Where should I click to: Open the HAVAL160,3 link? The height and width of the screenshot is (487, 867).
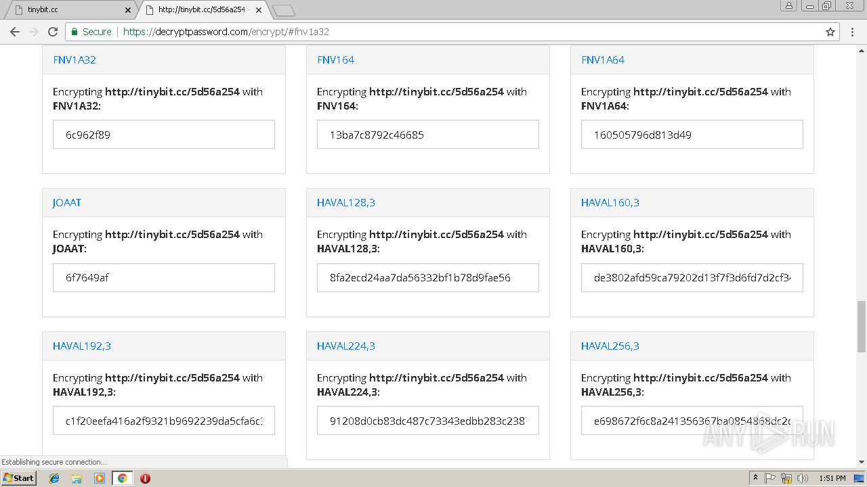pyautogui.click(x=610, y=202)
